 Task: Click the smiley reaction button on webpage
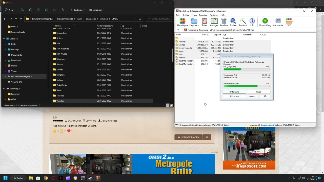tap(207, 137)
